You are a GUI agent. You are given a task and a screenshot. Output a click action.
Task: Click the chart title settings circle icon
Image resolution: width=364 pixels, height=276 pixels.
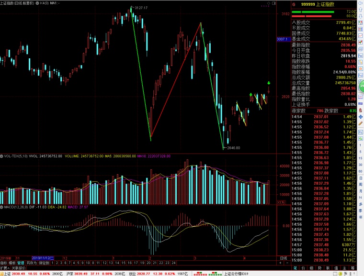37,3
